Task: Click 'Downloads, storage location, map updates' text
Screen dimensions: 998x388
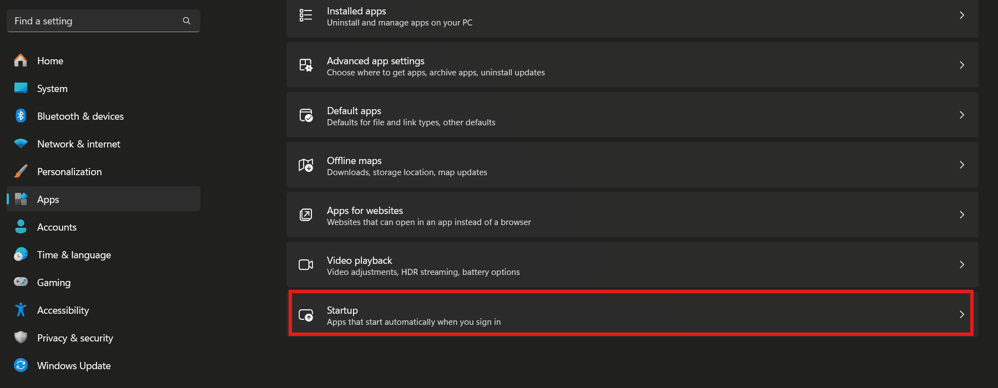Action: (407, 172)
